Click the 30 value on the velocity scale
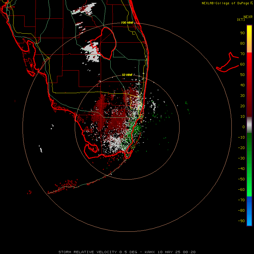Image resolution: width=254 pixels, height=254 pixels. coord(242,96)
